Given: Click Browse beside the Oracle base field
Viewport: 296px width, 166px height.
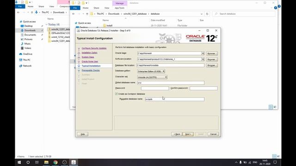Looking at the screenshot, I should pyautogui.click(x=212, y=53).
